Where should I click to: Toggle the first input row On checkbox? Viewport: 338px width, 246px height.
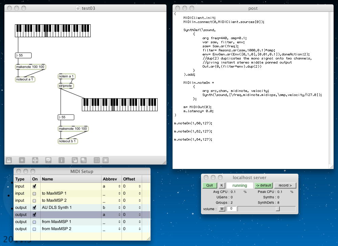point(34,186)
